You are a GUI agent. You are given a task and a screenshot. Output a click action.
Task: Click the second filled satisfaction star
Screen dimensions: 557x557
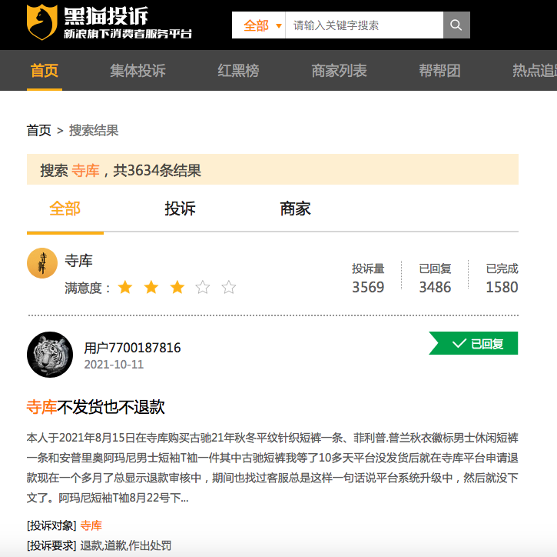(x=151, y=287)
